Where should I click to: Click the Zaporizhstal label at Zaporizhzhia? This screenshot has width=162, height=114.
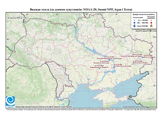point(122,66)
